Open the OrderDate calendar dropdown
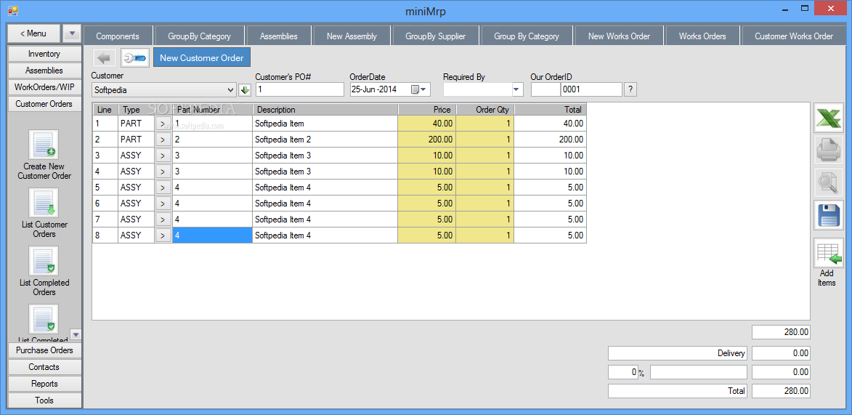The width and height of the screenshot is (852, 415). pyautogui.click(x=419, y=89)
